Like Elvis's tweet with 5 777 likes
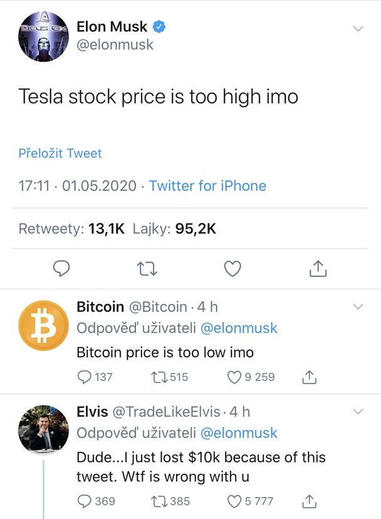The width and height of the screenshot is (381, 519). 234,501
